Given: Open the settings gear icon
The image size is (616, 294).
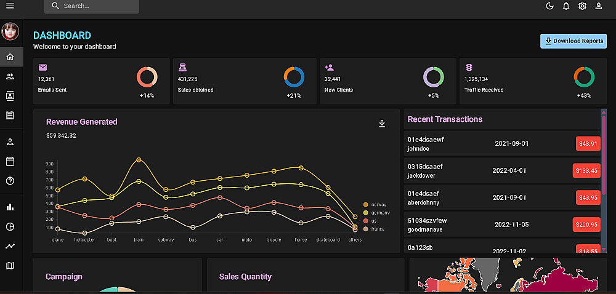Looking at the screenshot, I should click(x=582, y=6).
